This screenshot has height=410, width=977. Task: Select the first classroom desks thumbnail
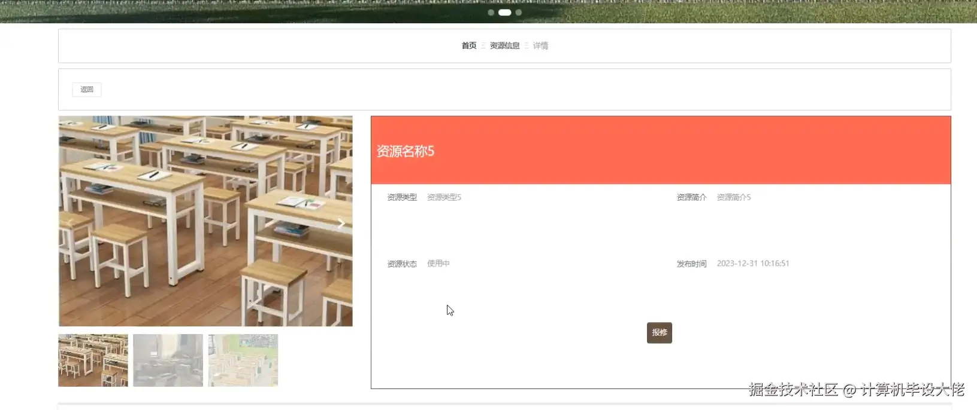[x=93, y=360]
